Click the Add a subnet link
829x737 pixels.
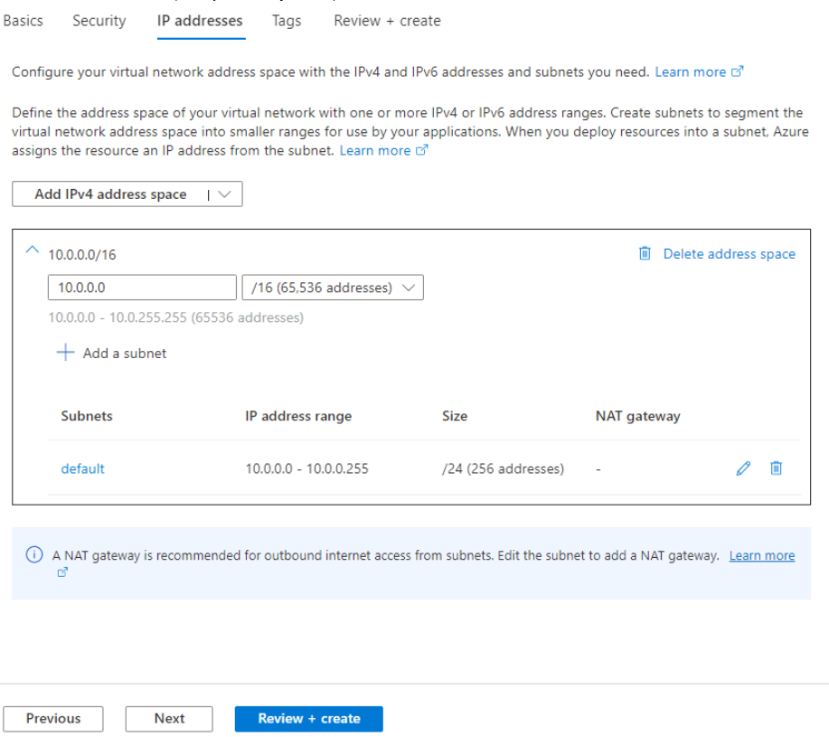point(124,354)
